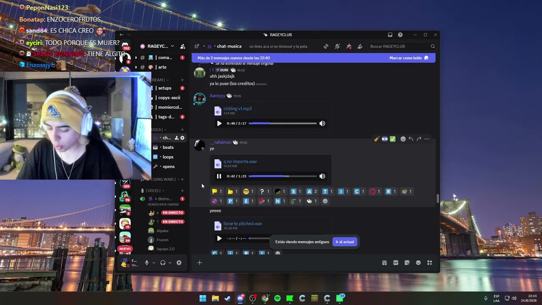Open the emoji picker in message bar
Image resolution: width=542 pixels, height=305 pixels.
418,263
